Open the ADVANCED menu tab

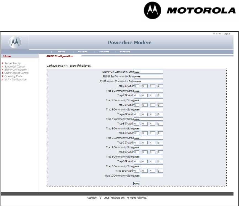click(x=83, y=52)
